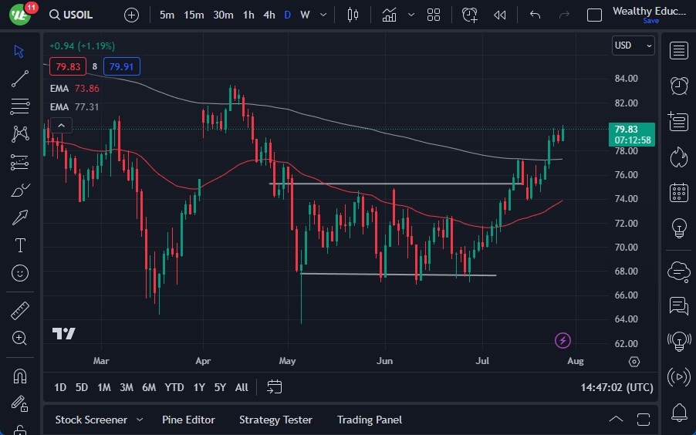Open the alerts clock panel
The height and width of the screenshot is (435, 696).
tap(679, 86)
